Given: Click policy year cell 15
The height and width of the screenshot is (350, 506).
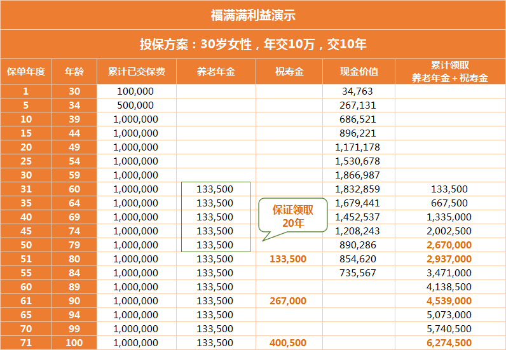Looking at the screenshot, I should (x=26, y=133).
